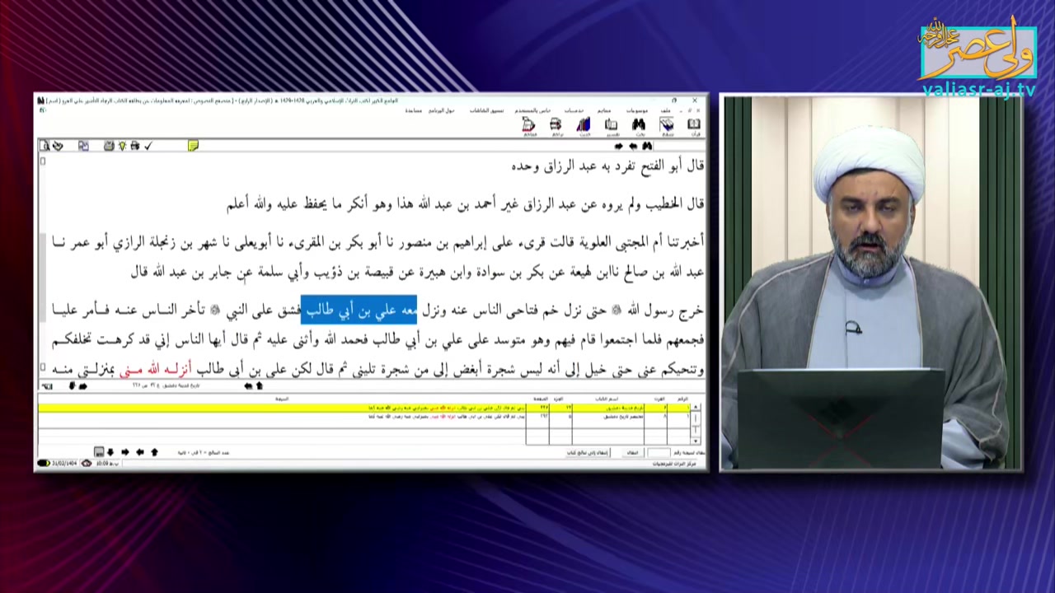Click the time 10:09 in the status bar

(101, 465)
